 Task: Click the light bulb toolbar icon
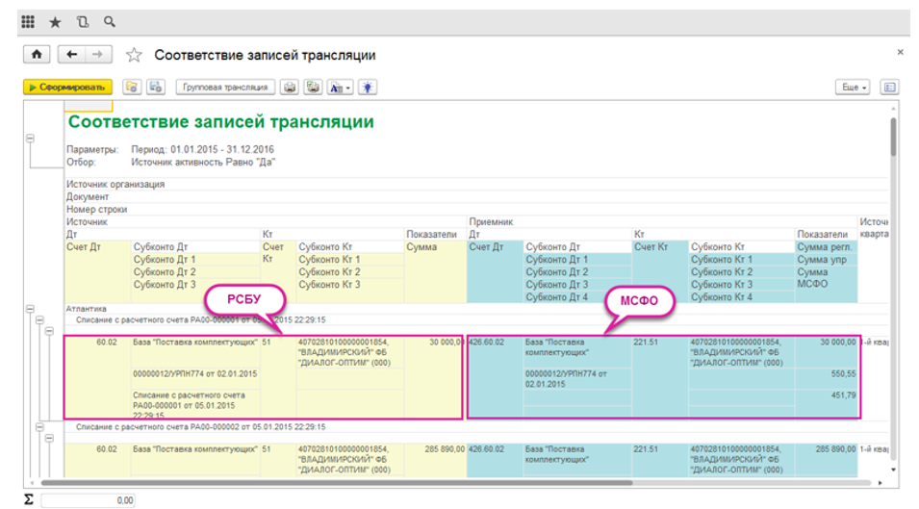pyautogui.click(x=367, y=87)
